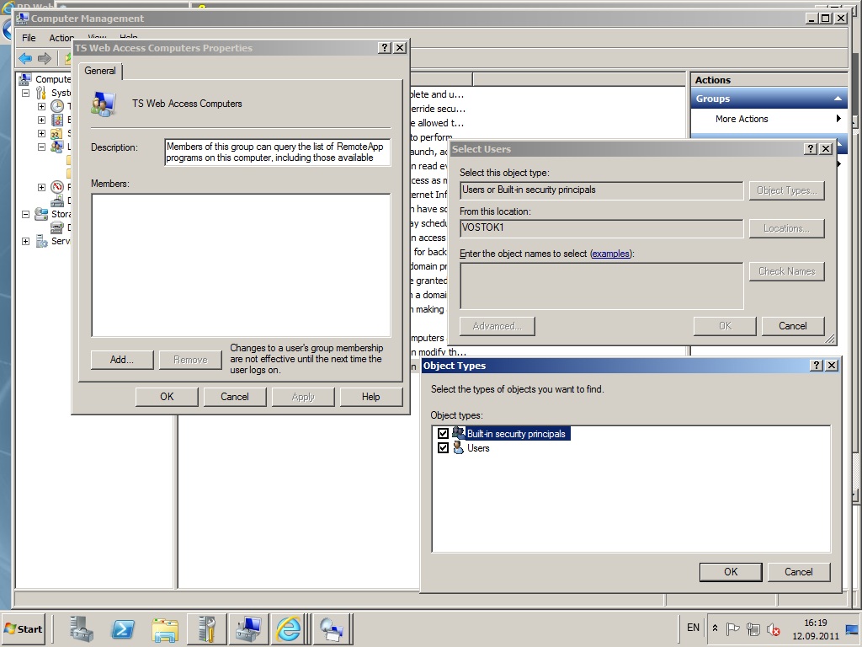This screenshot has height=647, width=862.
Task: Expand the Services and Applications node
Action: (x=25, y=242)
